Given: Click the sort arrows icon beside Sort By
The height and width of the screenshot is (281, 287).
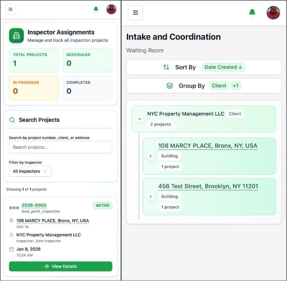Looking at the screenshot, I should click(166, 67).
